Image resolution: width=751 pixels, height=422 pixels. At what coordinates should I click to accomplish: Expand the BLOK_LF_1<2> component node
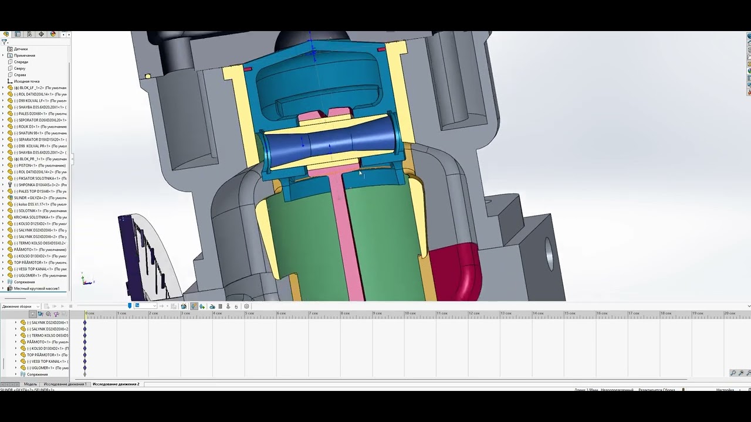[x=3, y=88]
